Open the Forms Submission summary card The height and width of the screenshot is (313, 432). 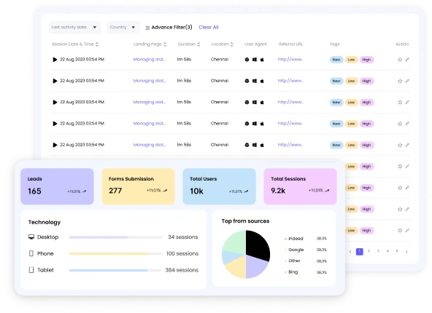click(x=139, y=186)
